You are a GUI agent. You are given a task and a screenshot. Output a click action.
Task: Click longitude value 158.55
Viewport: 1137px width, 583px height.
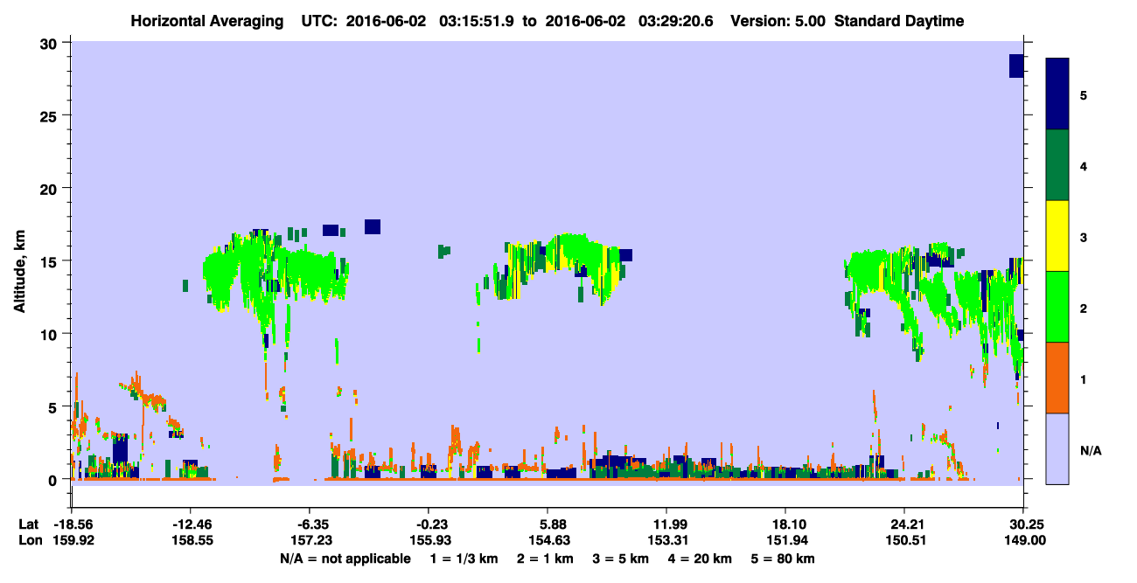coord(191,540)
